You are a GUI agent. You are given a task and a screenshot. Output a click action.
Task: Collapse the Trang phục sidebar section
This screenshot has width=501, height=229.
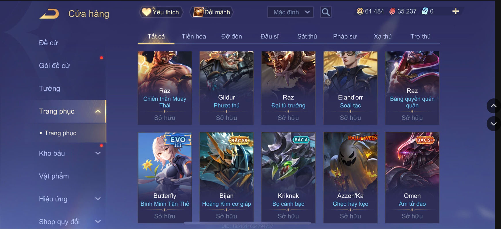[97, 111]
